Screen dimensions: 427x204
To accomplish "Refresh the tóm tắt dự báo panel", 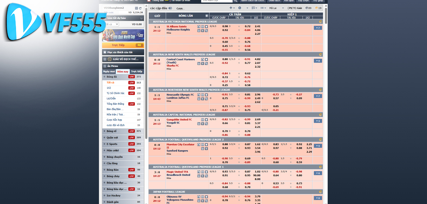I will coord(142,18).
